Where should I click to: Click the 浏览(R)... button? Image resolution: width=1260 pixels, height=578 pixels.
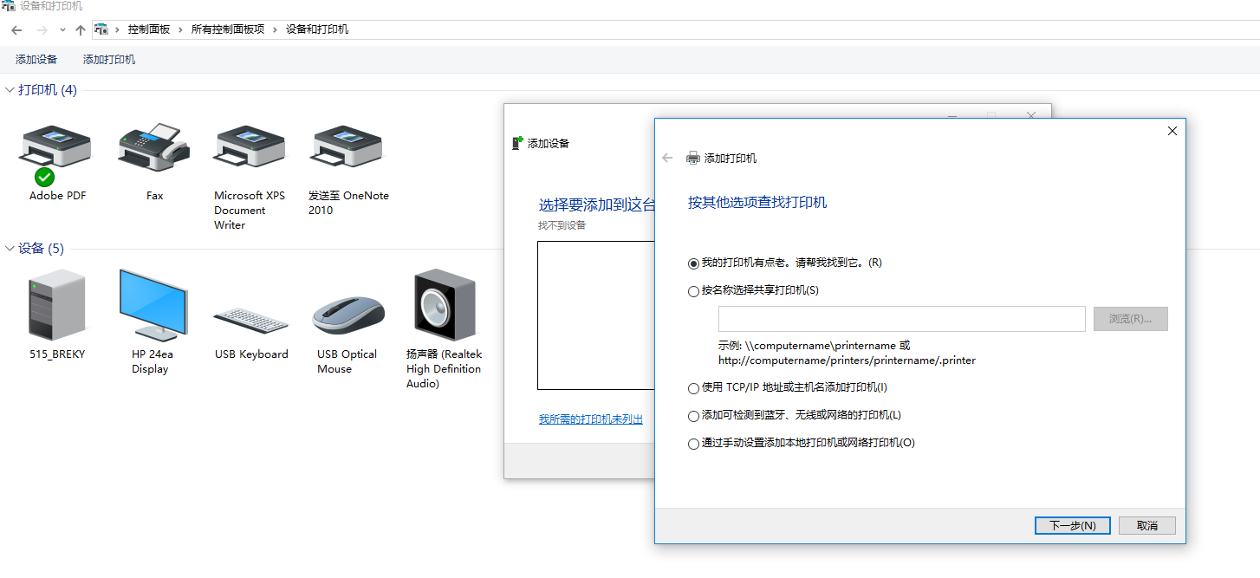(x=1131, y=319)
